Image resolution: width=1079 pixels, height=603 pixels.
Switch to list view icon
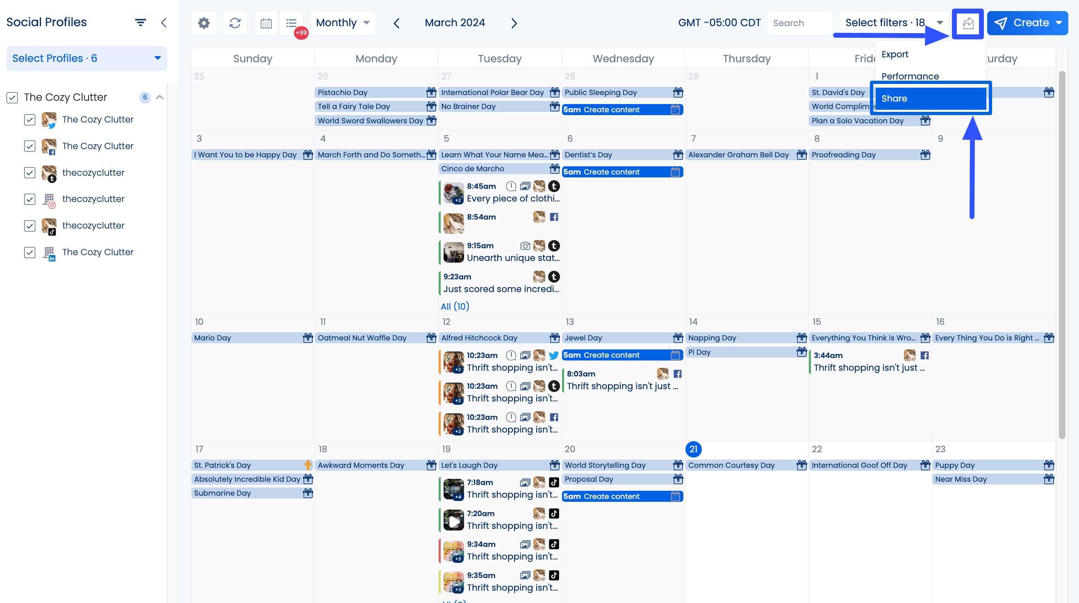click(x=291, y=23)
